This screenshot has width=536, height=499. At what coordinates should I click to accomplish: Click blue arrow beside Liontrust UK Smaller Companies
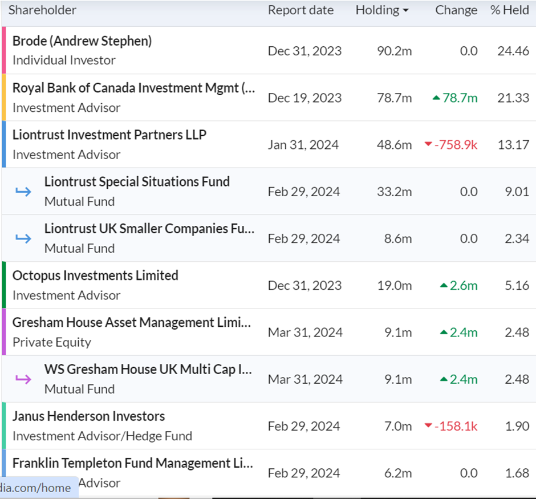click(x=23, y=238)
